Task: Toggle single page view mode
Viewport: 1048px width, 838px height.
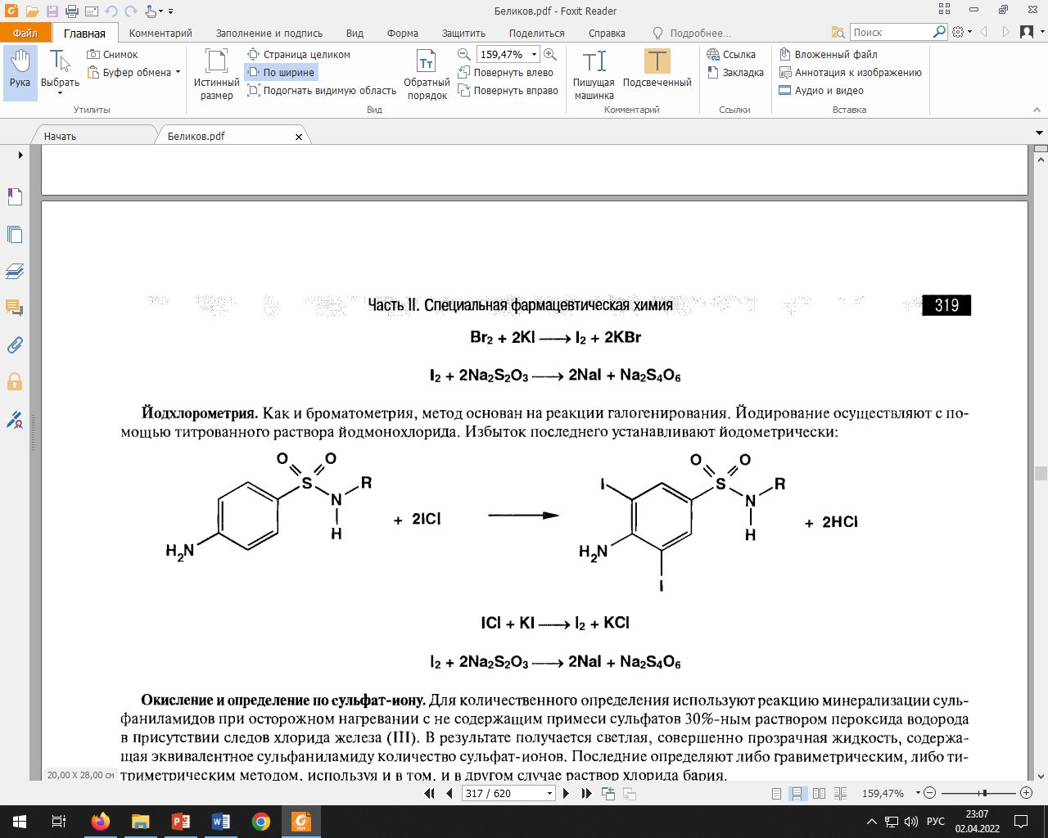Action: pyautogui.click(x=776, y=793)
